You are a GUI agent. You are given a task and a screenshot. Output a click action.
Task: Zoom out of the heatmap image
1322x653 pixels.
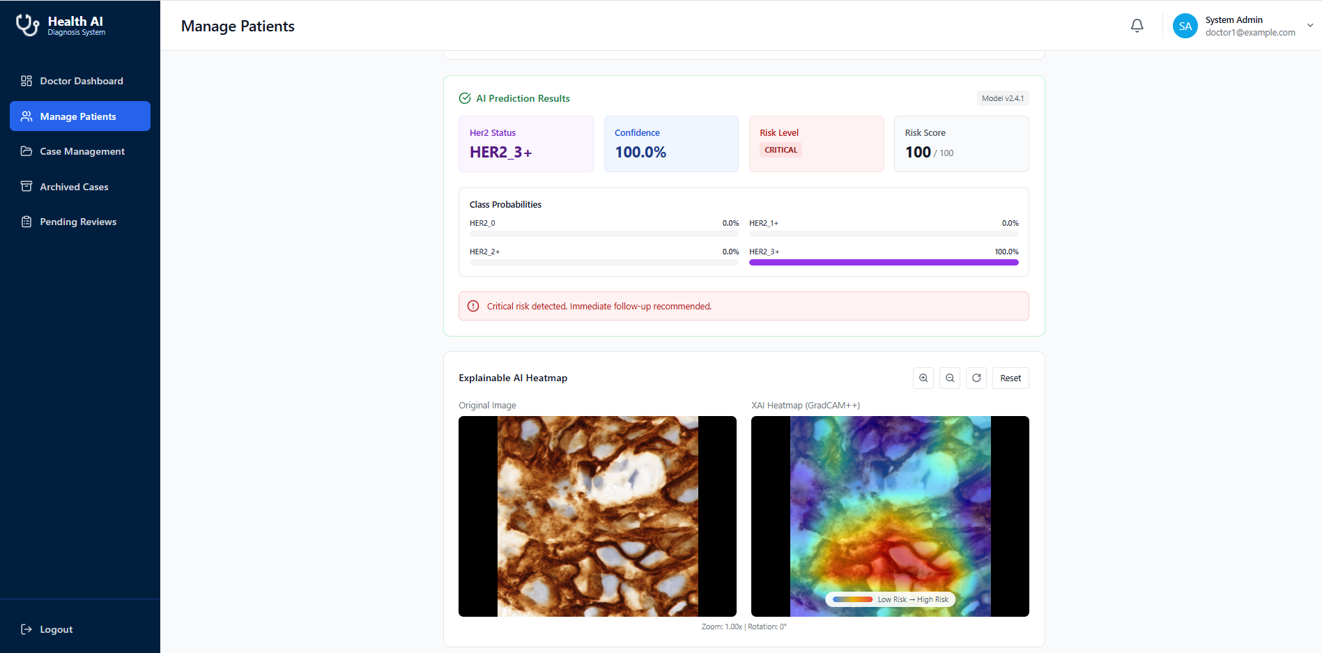coord(950,378)
